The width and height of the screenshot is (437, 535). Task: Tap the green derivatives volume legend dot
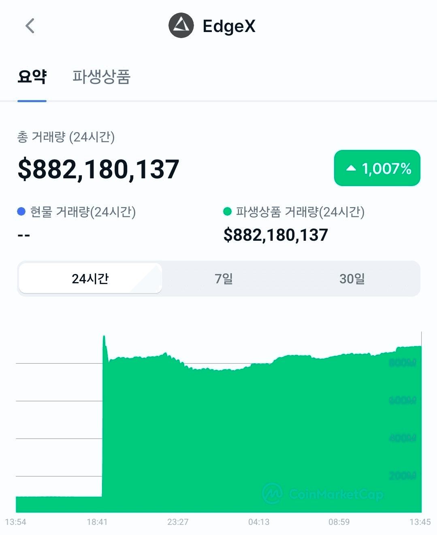pyautogui.click(x=227, y=211)
